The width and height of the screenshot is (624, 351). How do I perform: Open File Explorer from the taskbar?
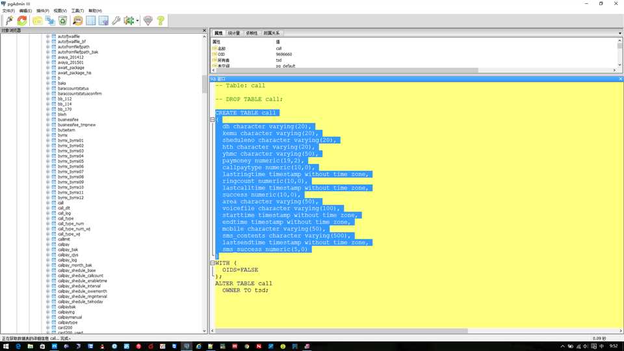click(x=31, y=346)
